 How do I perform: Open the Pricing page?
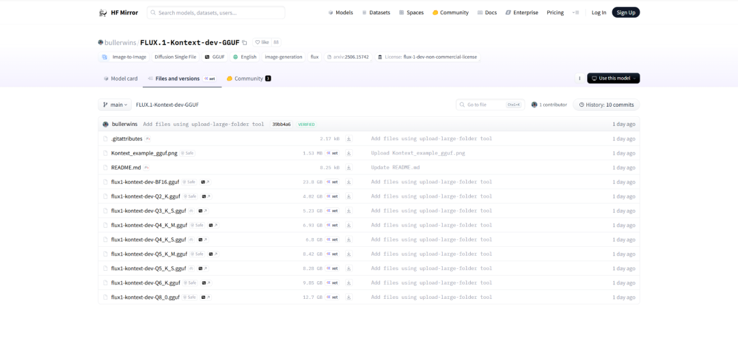click(556, 13)
